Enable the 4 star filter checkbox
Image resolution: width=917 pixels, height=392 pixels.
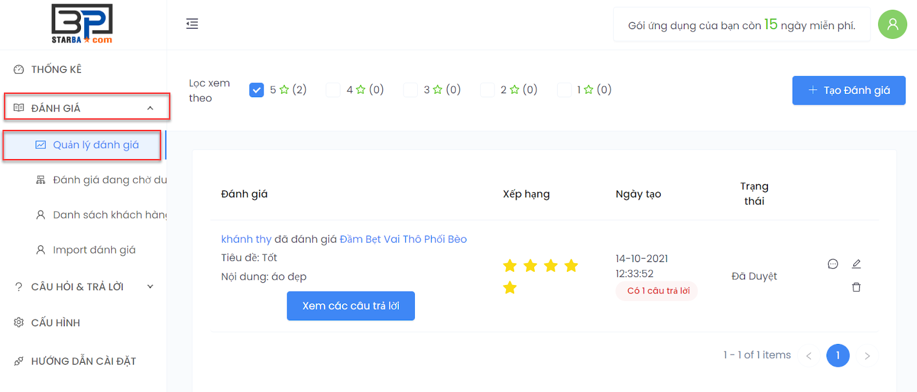(333, 90)
